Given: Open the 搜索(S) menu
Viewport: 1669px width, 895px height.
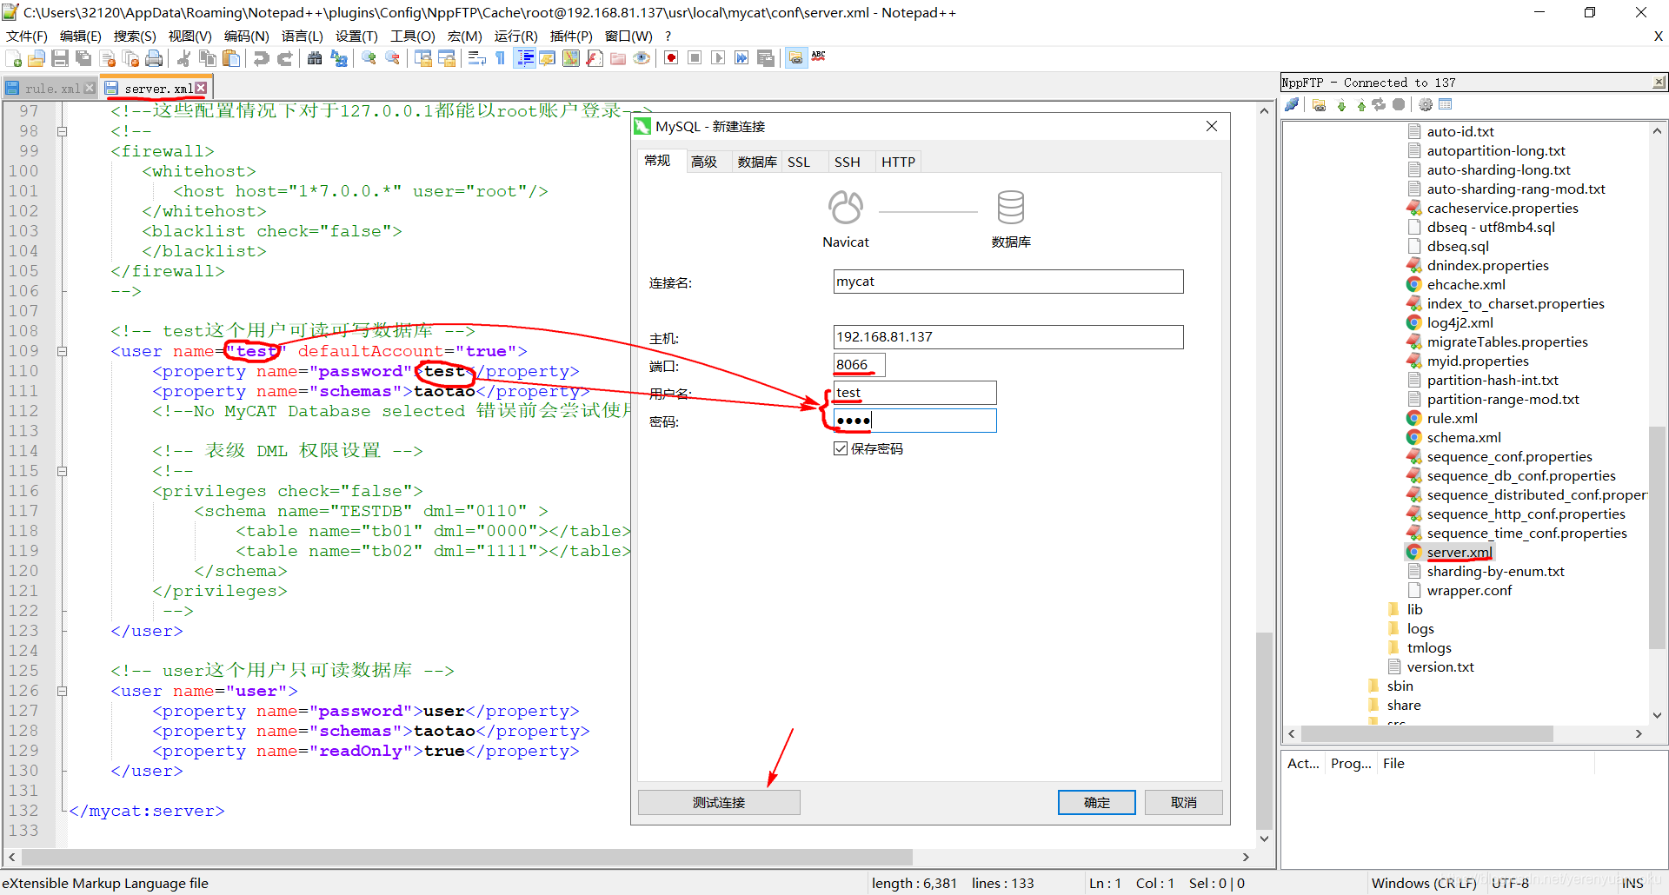Looking at the screenshot, I should coord(135,36).
